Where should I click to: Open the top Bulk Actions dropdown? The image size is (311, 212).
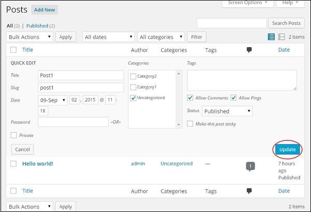click(x=30, y=37)
